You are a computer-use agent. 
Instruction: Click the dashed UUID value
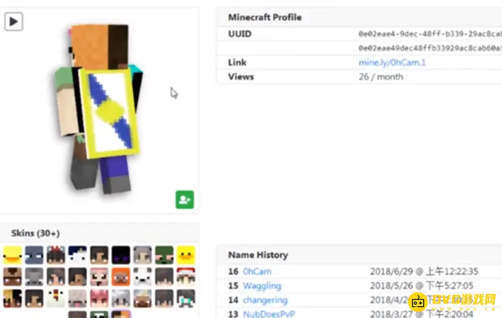[x=429, y=34]
